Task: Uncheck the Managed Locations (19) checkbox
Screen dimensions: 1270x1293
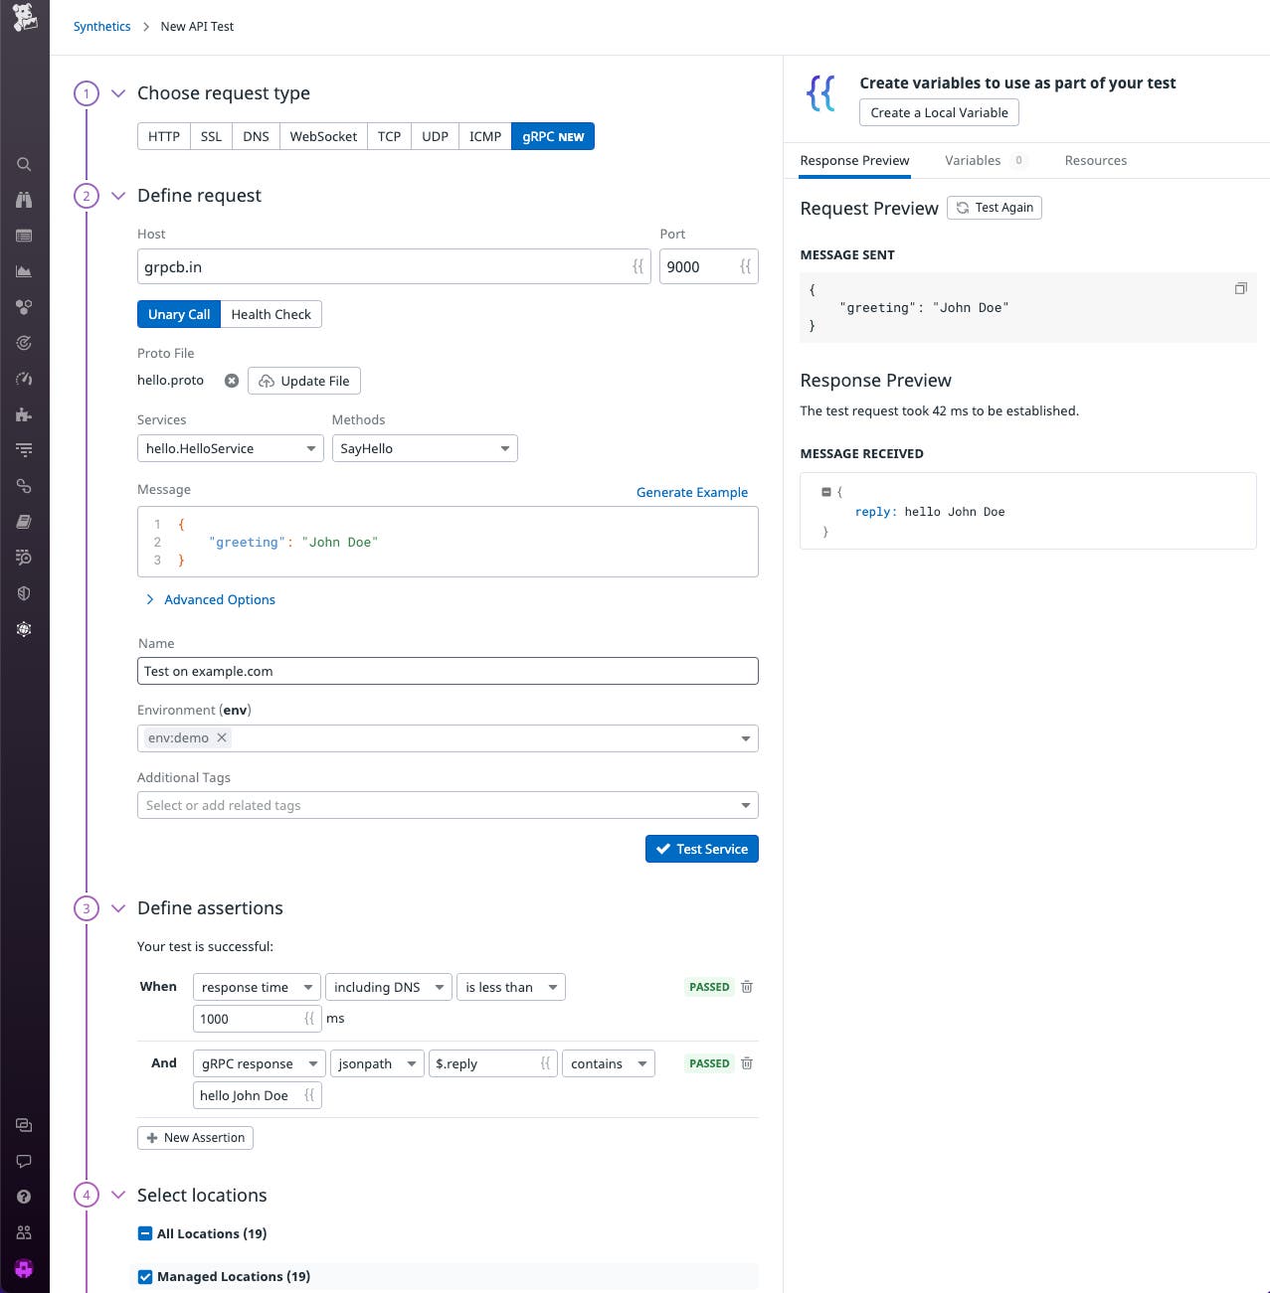Action: click(x=145, y=1276)
